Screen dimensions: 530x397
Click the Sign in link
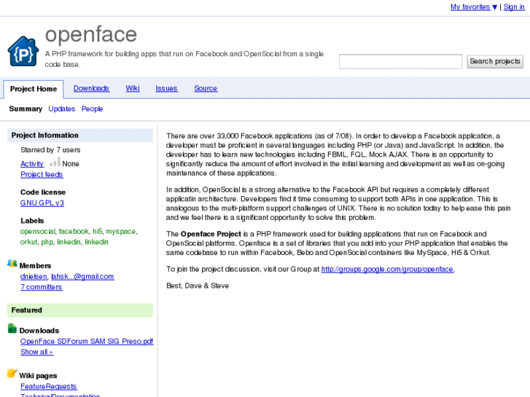pyautogui.click(x=514, y=7)
